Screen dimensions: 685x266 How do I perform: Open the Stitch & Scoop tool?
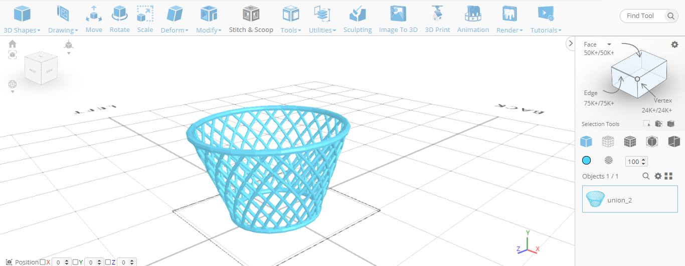point(251,19)
